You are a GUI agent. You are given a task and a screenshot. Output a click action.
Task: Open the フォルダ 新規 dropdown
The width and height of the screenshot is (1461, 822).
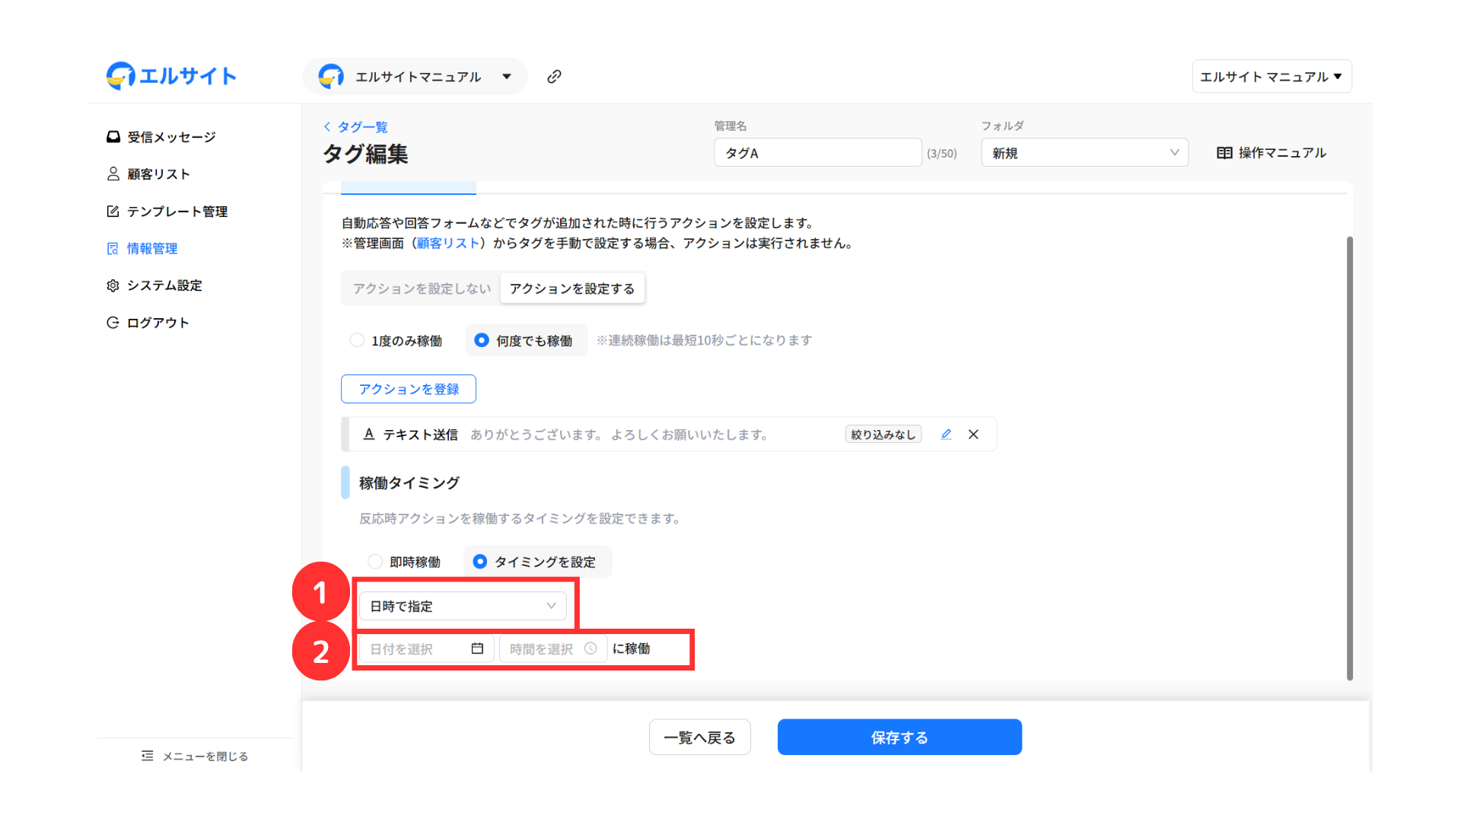coord(1084,153)
